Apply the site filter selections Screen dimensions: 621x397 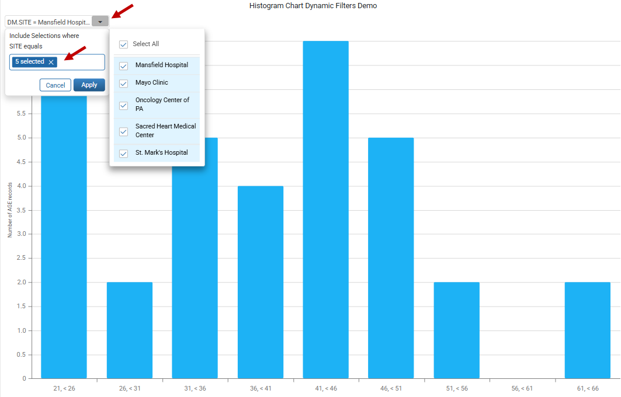pos(89,85)
